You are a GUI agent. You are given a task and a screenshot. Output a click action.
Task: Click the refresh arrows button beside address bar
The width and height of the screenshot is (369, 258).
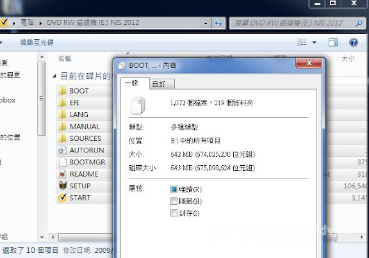coord(218,23)
